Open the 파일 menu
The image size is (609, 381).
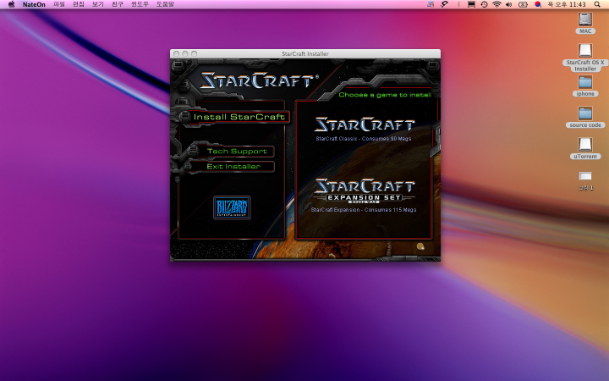(x=59, y=4)
